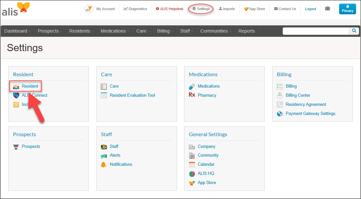Image resolution: width=361 pixels, height=199 pixels.
Task: Click the Prospects funnel icon
Action: pos(16,147)
